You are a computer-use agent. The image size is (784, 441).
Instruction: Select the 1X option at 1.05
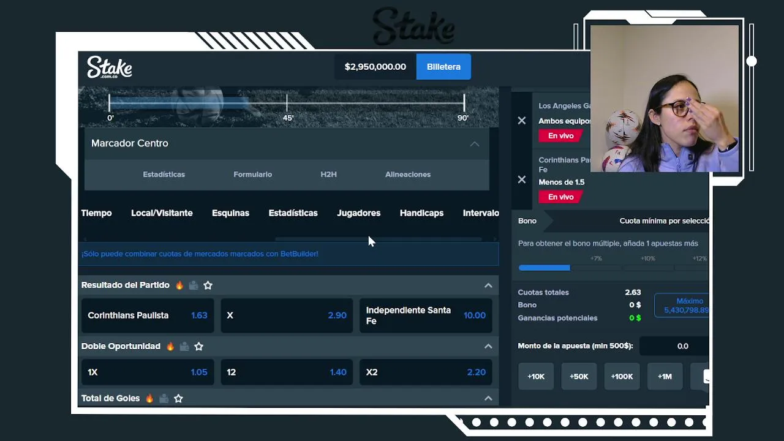pyautogui.click(x=148, y=372)
